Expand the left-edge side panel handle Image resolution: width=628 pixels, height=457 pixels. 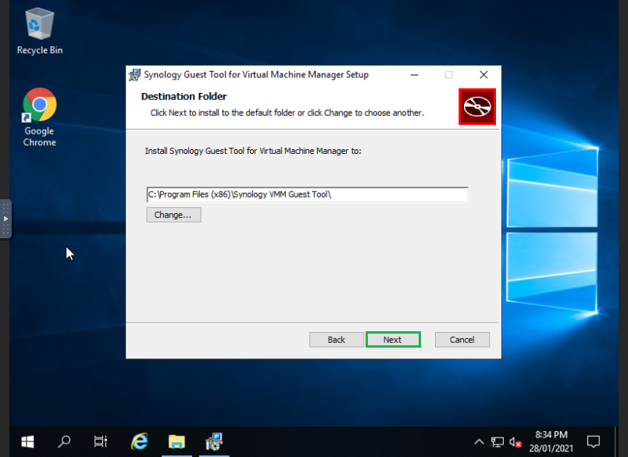pyautogui.click(x=5, y=219)
